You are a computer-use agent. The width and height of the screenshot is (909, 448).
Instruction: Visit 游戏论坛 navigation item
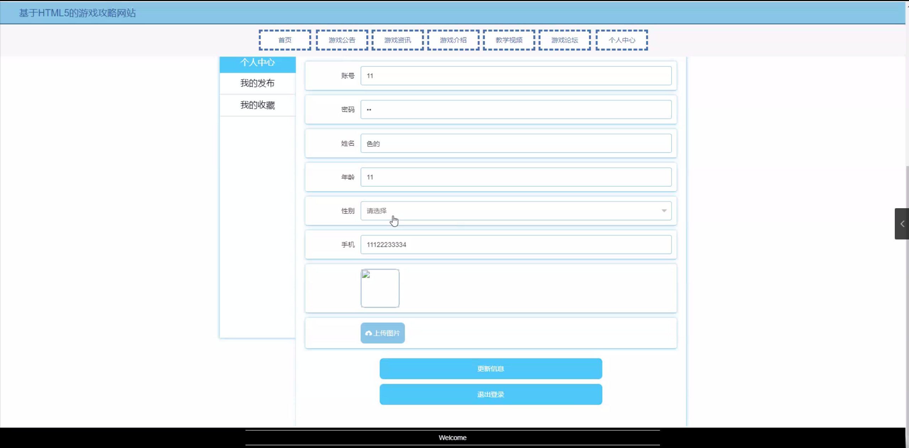click(564, 40)
